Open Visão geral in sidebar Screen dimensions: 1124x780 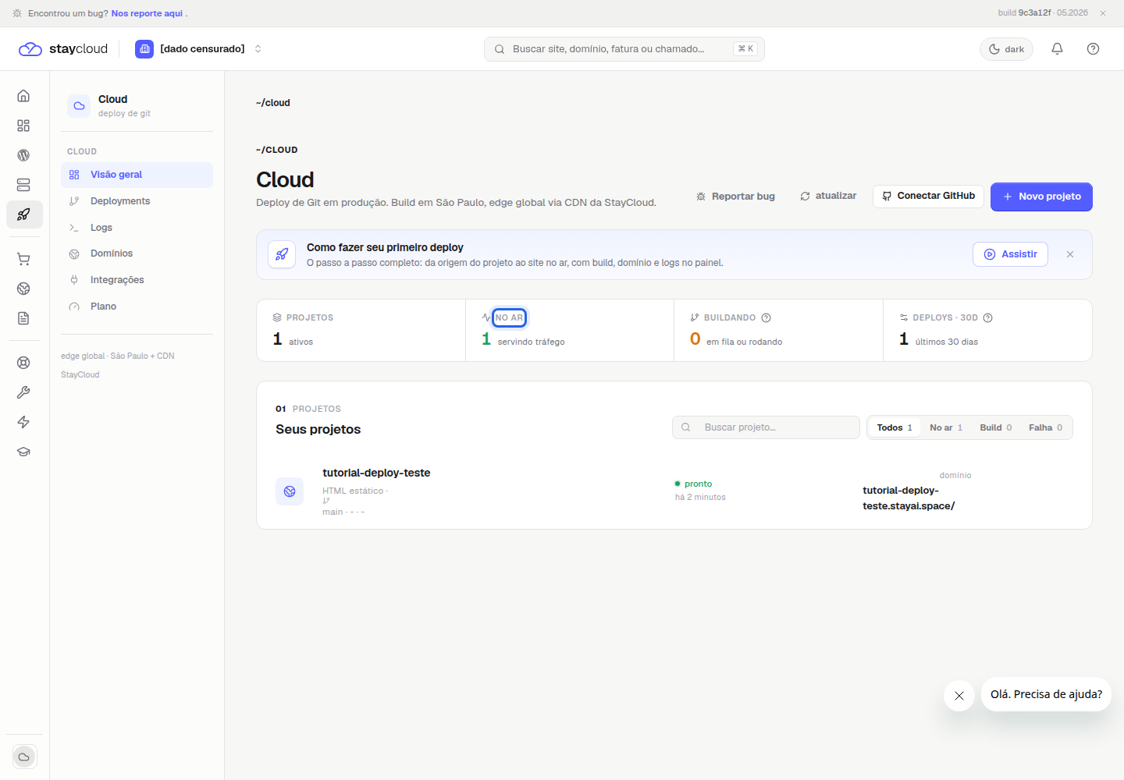(x=137, y=175)
